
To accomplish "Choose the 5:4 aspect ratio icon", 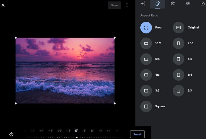I will [146, 59].
